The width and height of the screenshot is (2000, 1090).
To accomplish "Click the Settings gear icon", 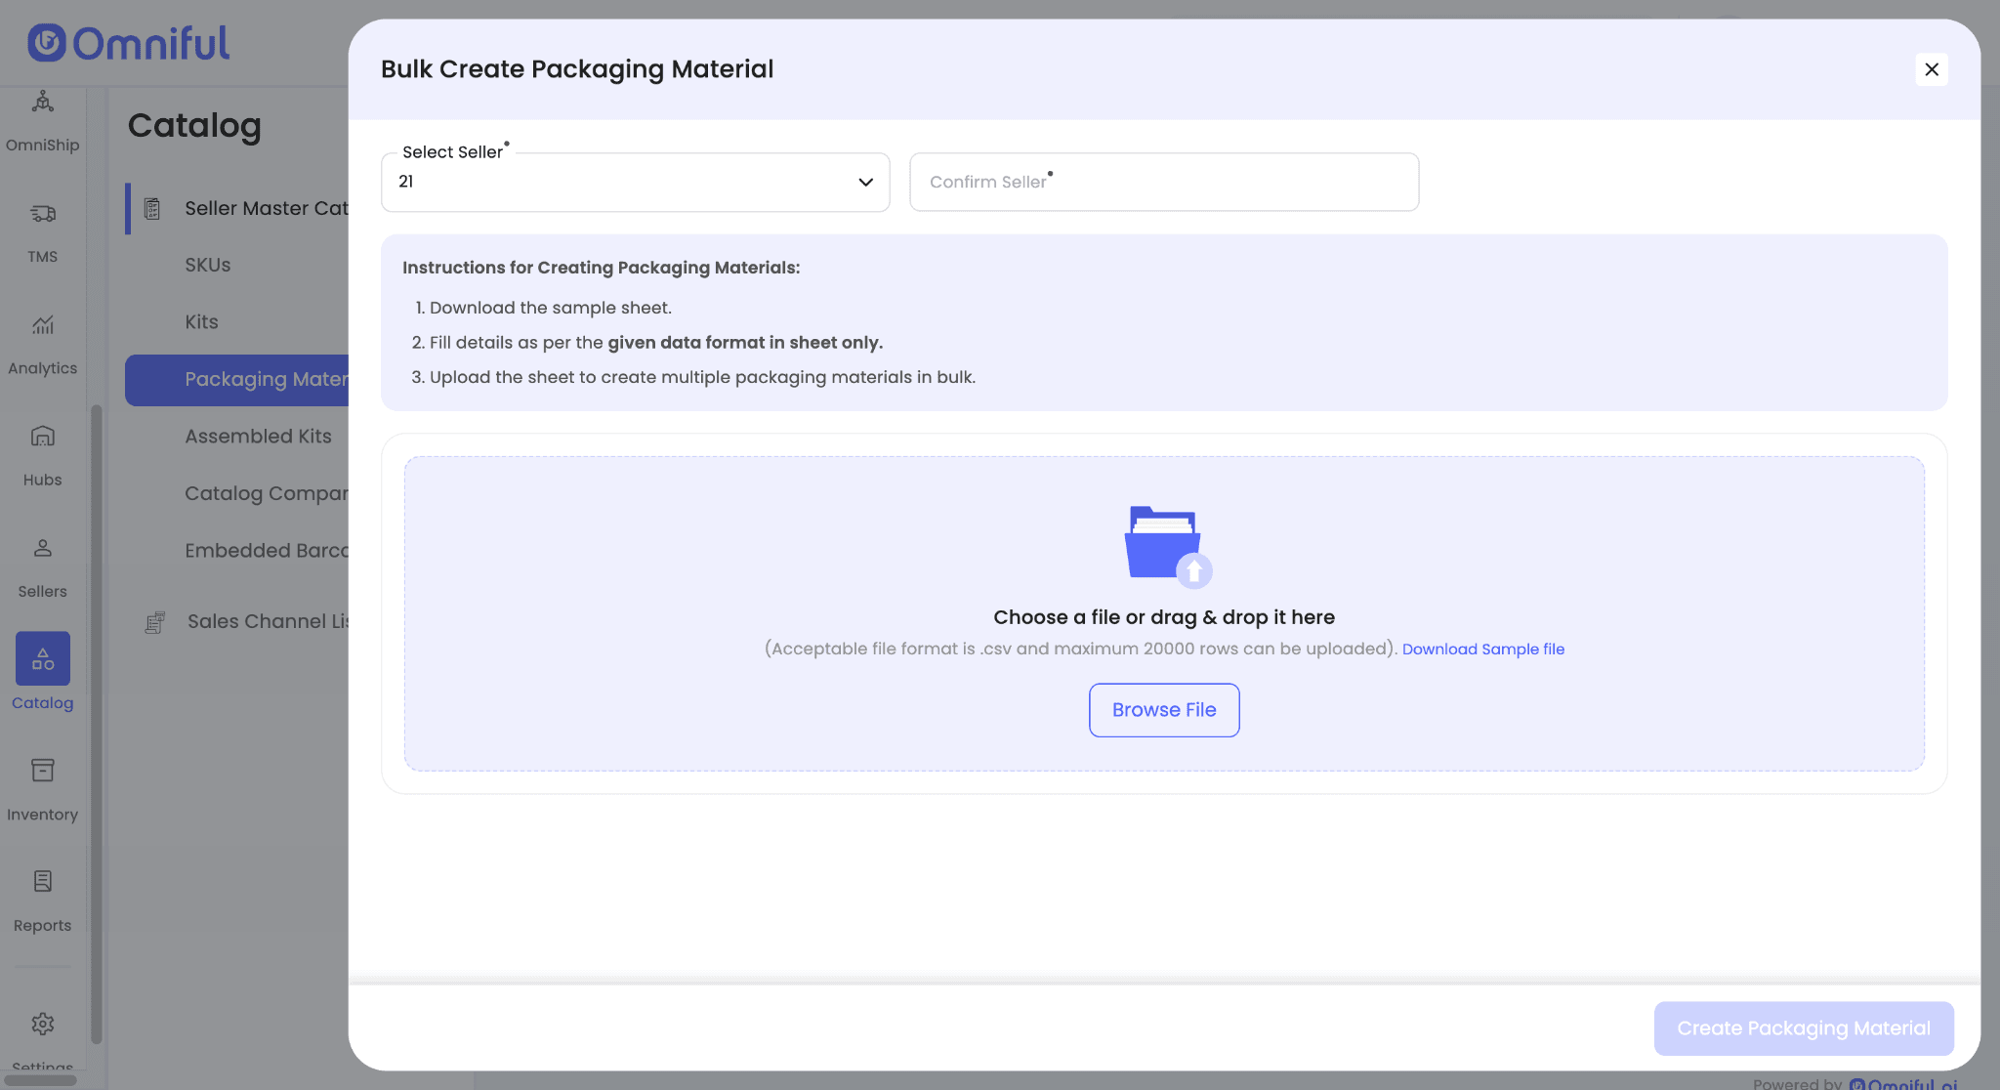I will point(42,1024).
